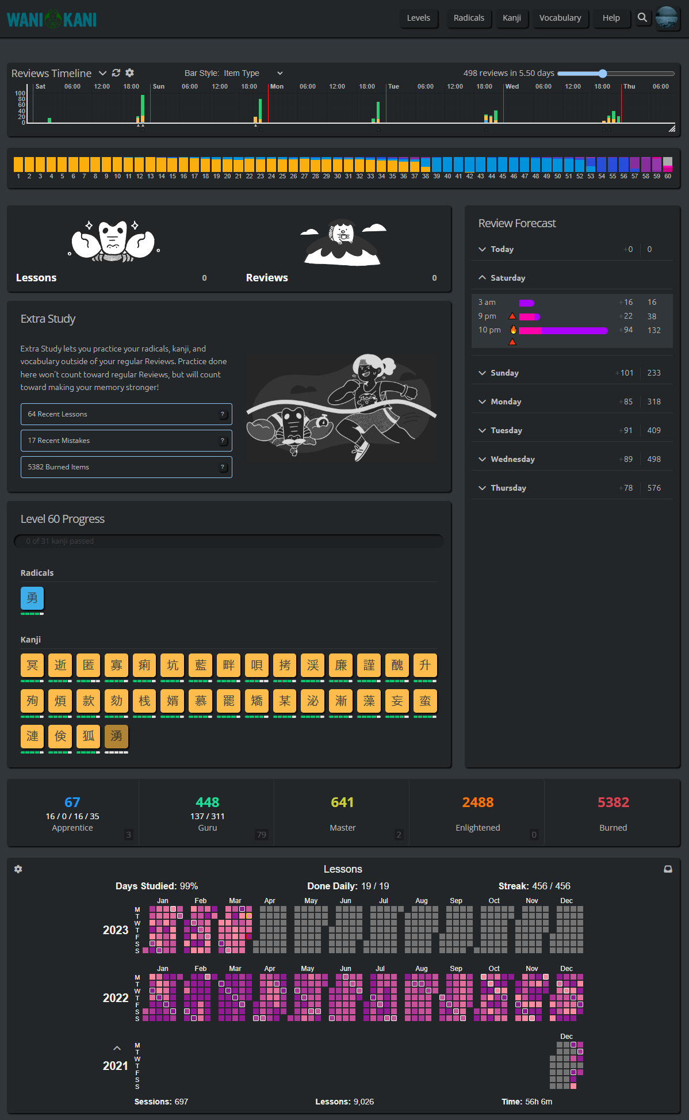Click the 'Sessions: 697' statistic

point(161,1102)
